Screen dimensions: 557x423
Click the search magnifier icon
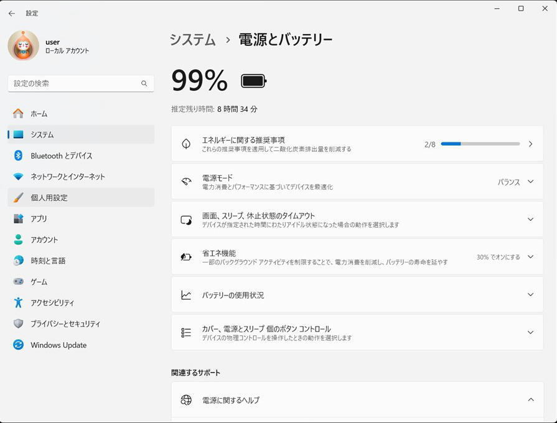click(144, 83)
